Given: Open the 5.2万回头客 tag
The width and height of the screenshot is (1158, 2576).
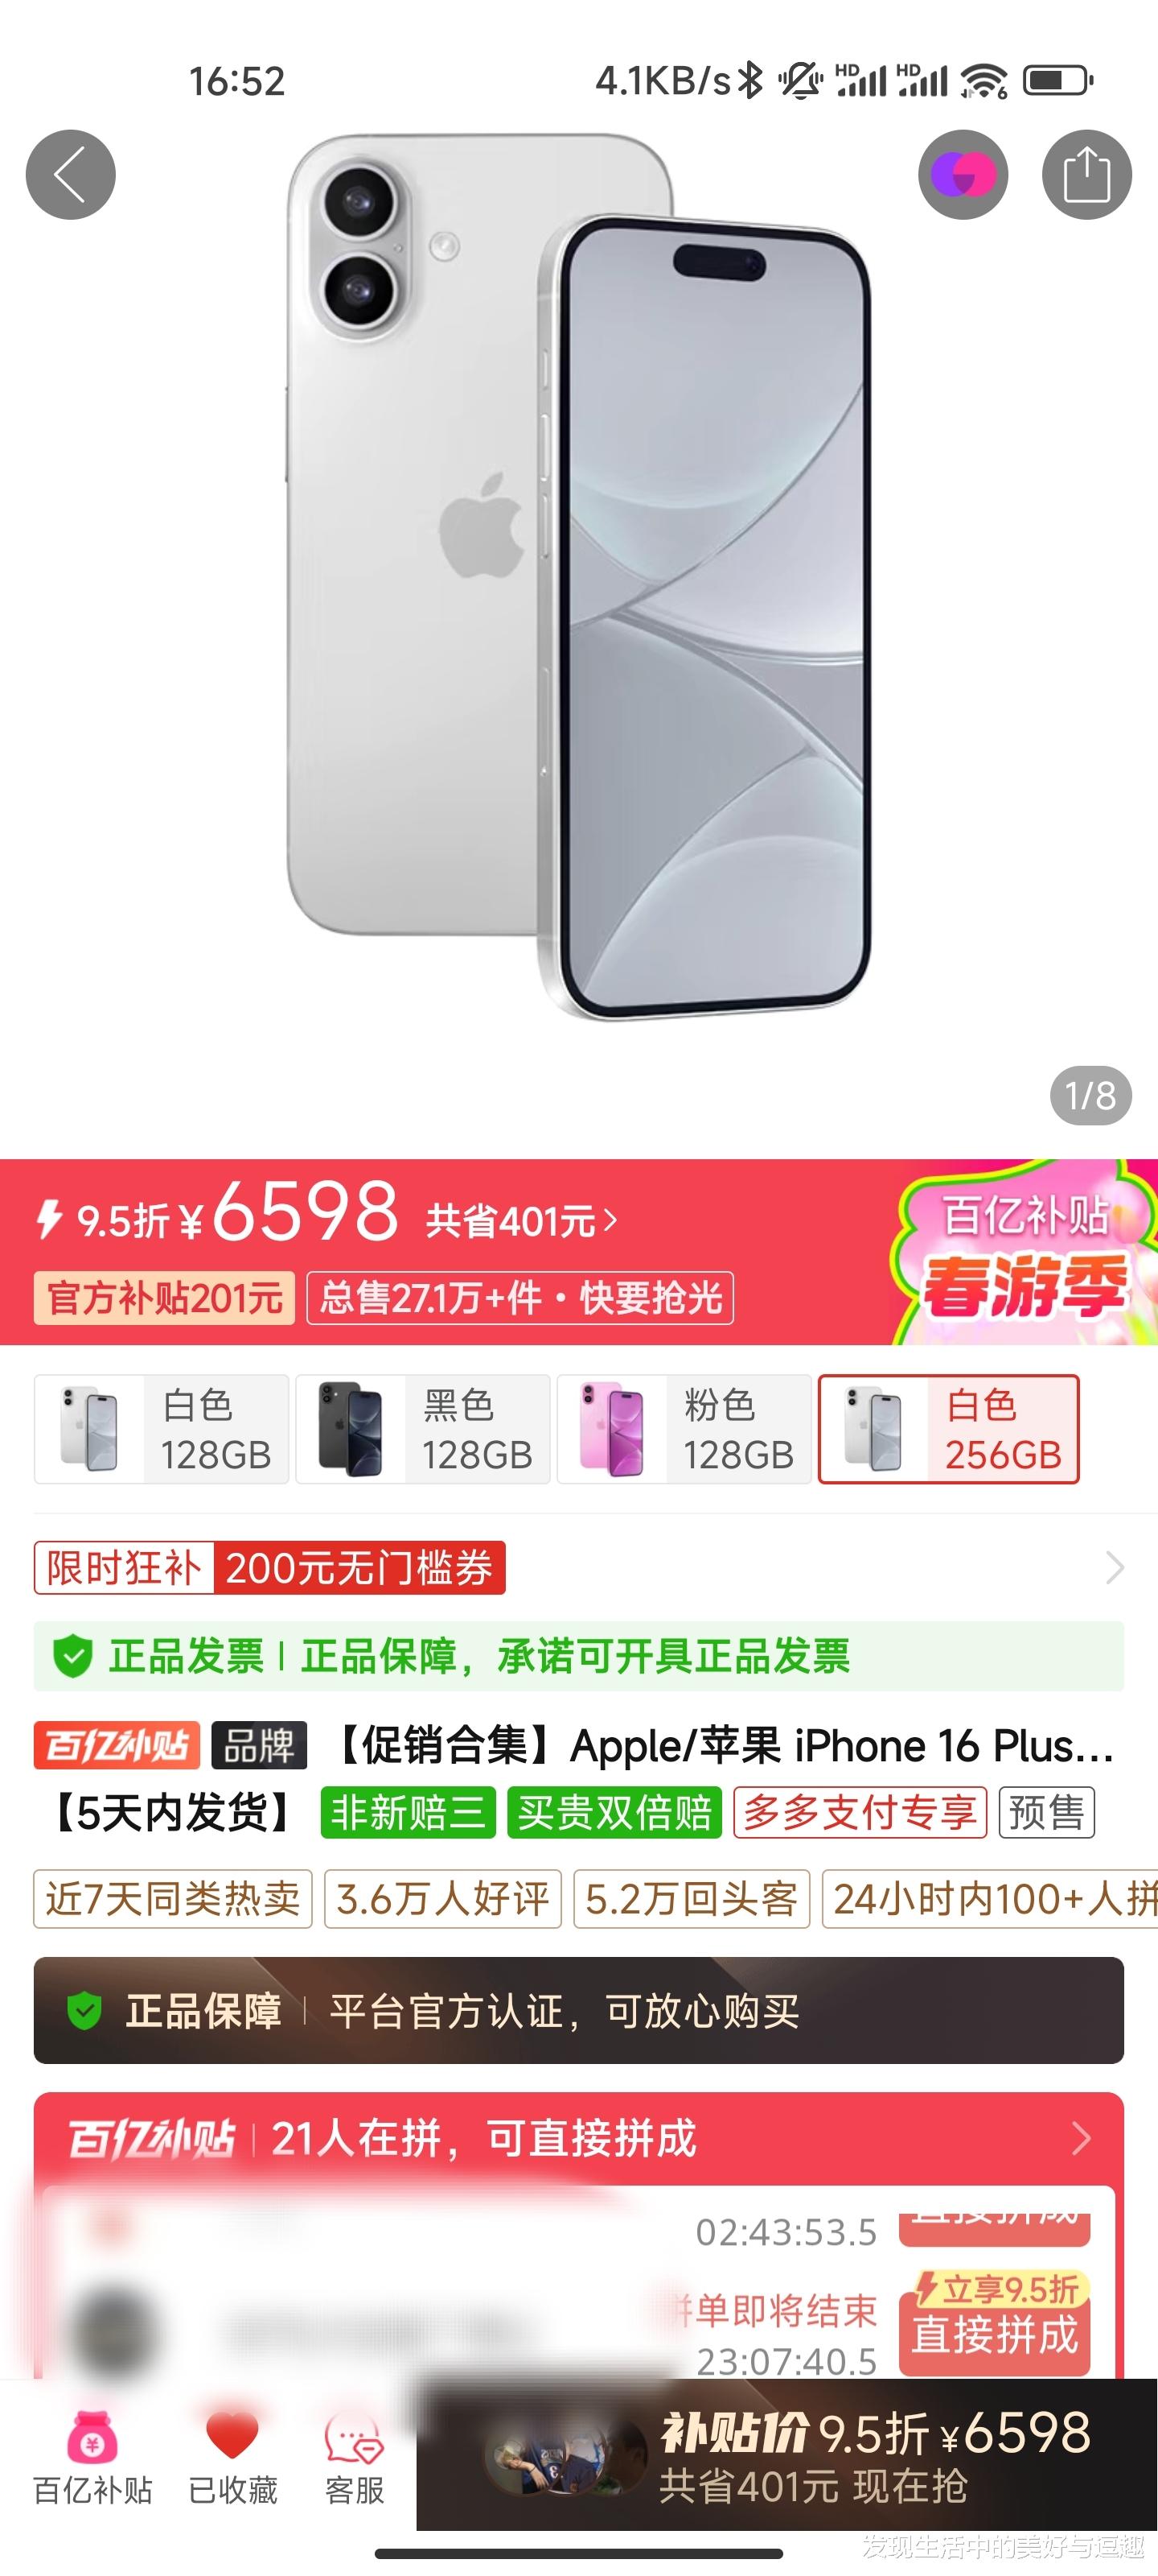Looking at the screenshot, I should tap(692, 1899).
